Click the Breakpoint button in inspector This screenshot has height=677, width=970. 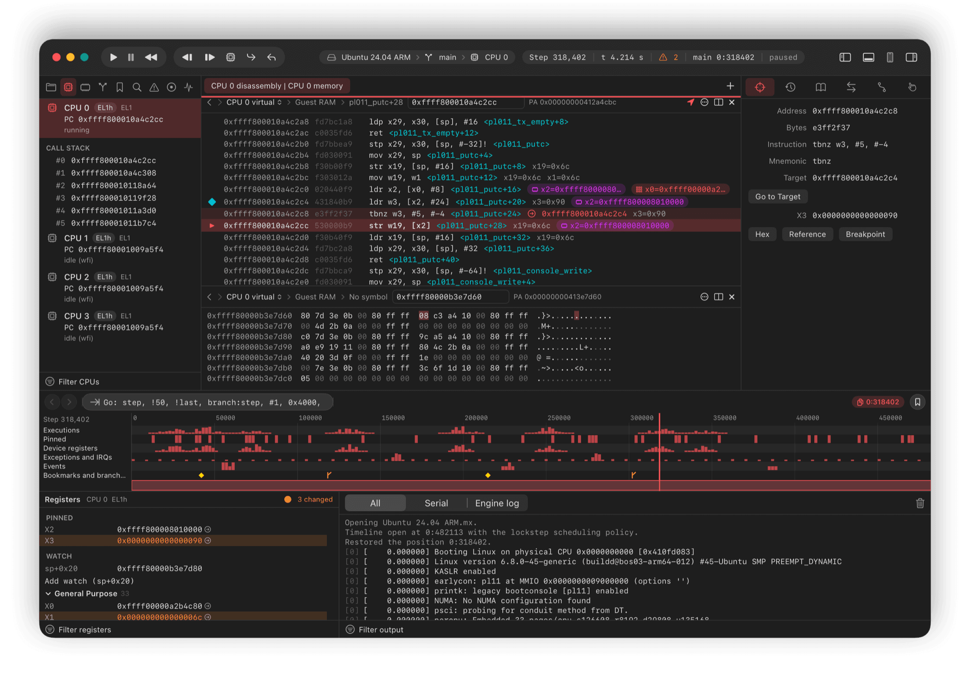[x=866, y=234]
